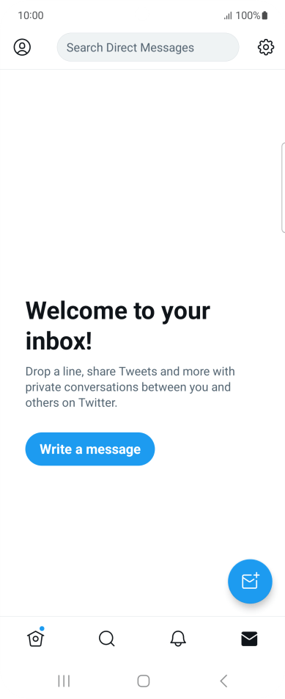Tap the edge panel handle on right side
This screenshot has height=699, width=285.
click(283, 188)
